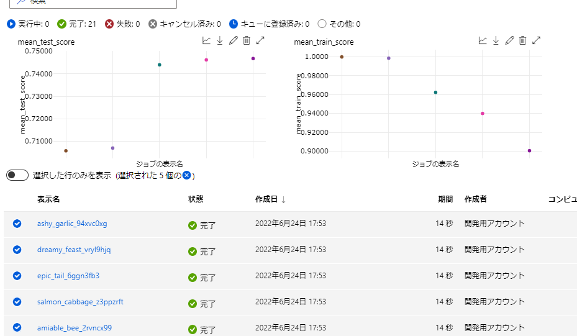
Task: Sort by 期間 column header
Action: coord(445,199)
